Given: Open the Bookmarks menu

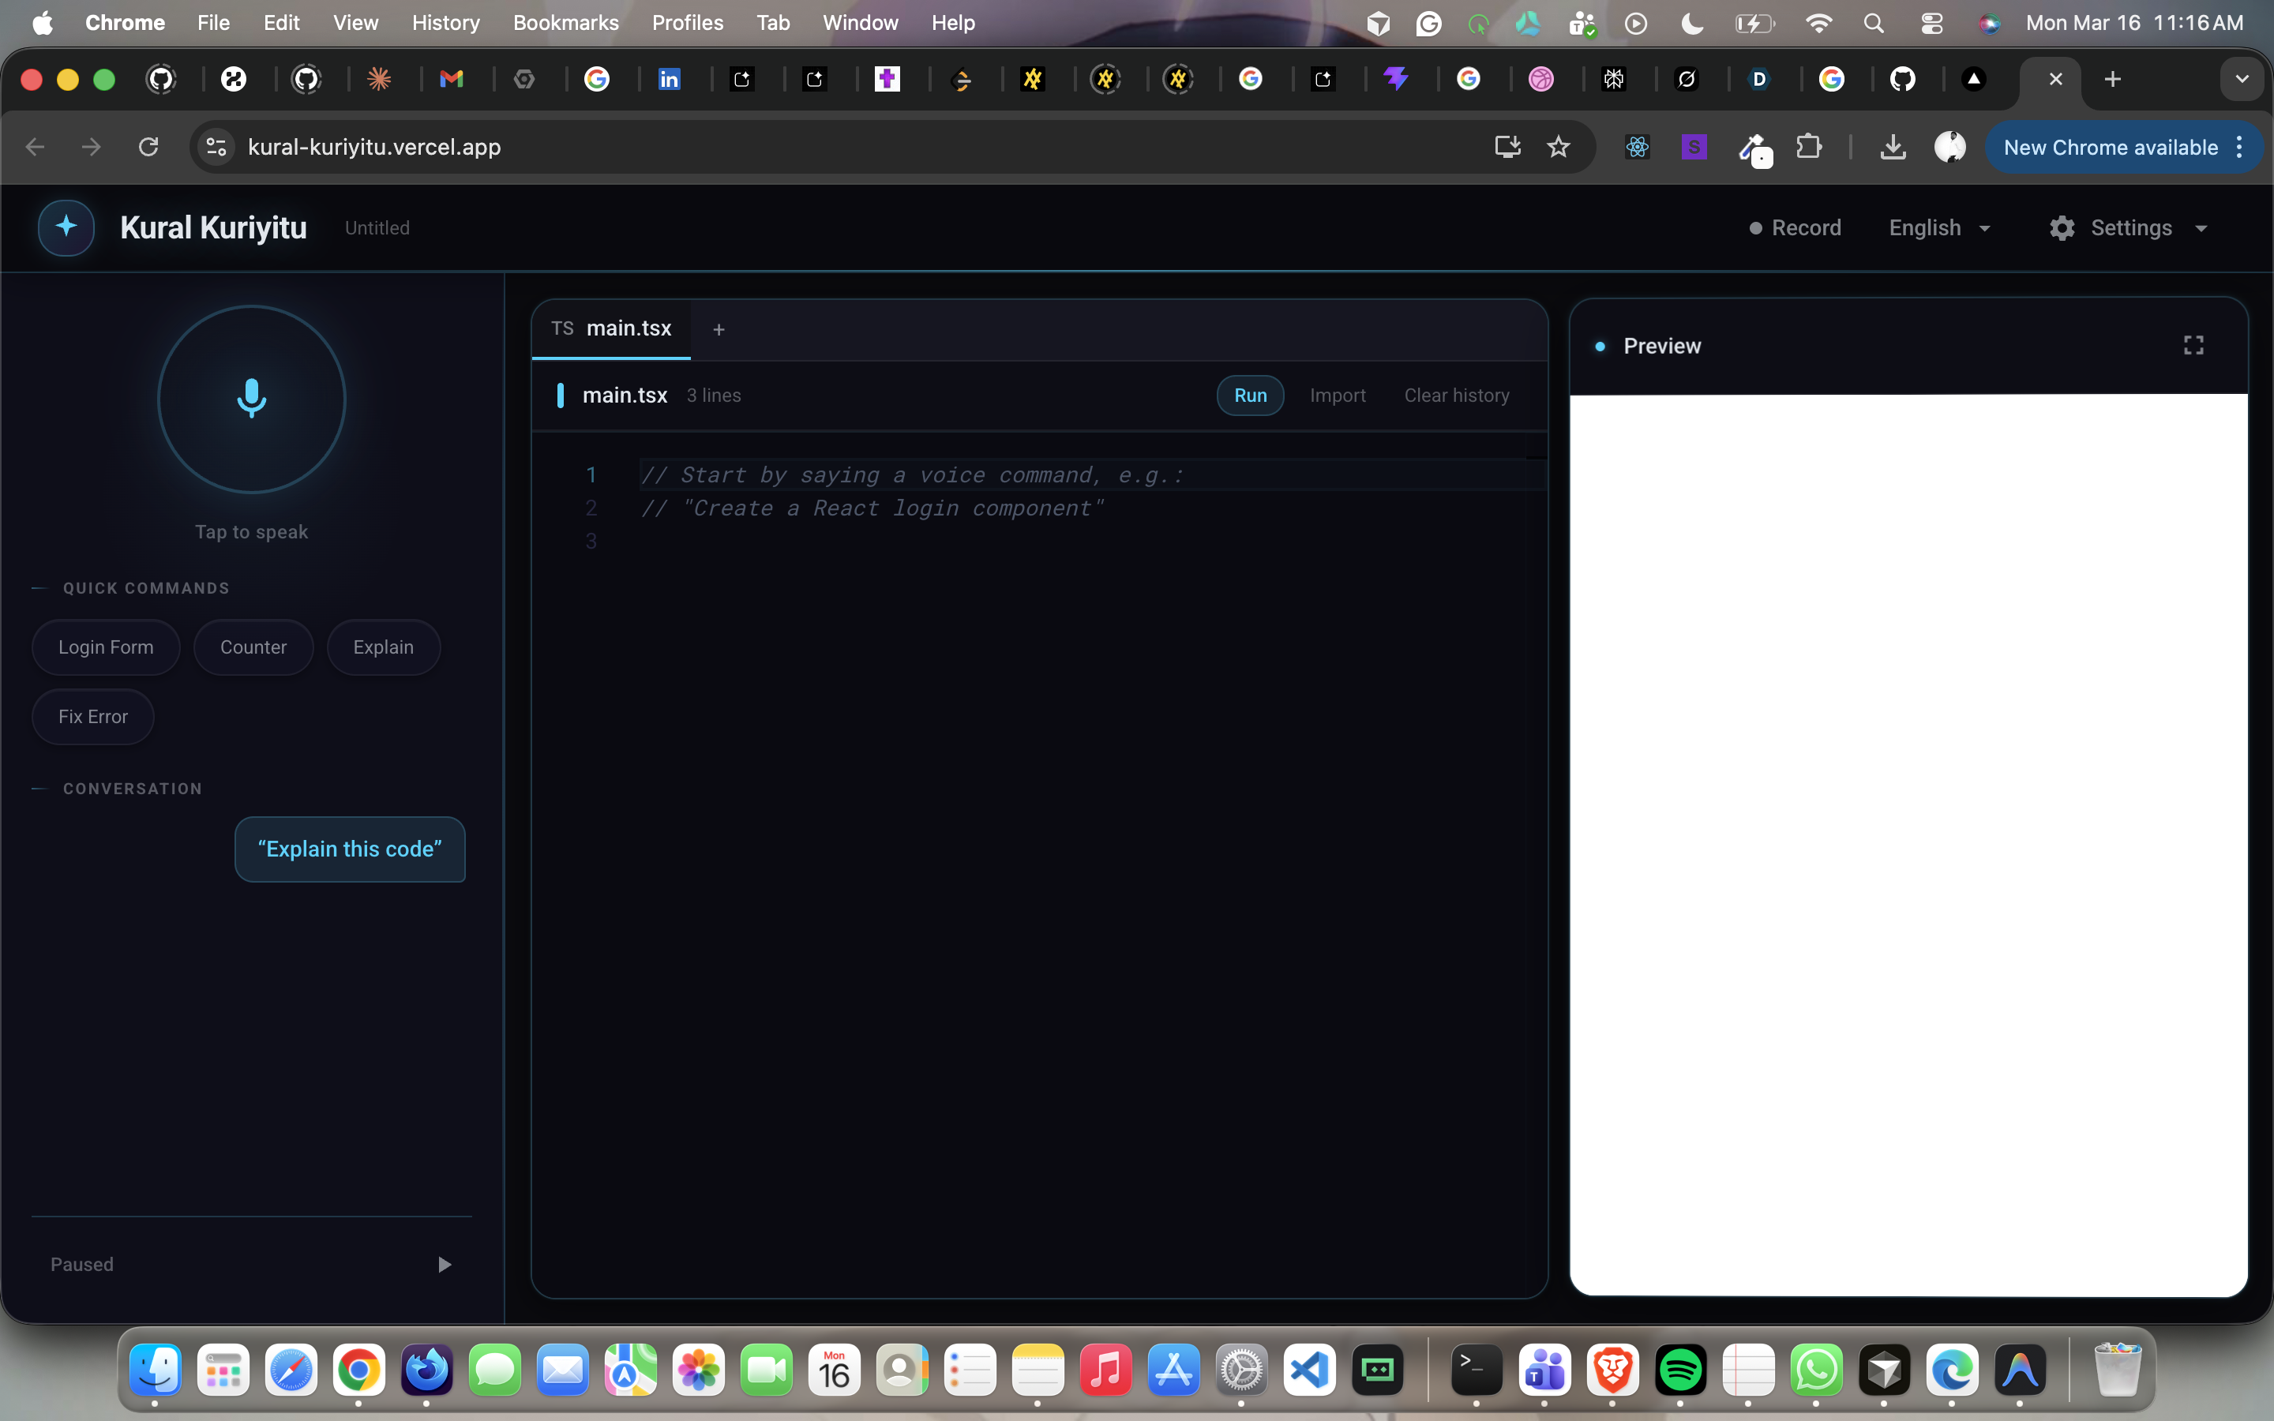Looking at the screenshot, I should click(x=565, y=23).
